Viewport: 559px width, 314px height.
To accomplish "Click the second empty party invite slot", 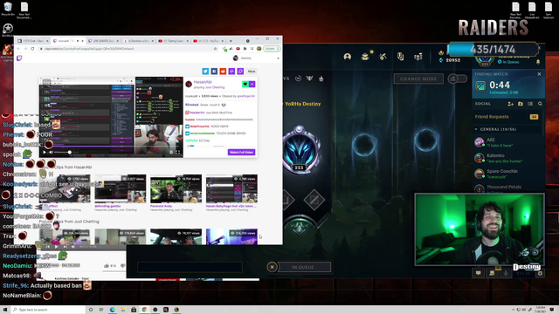I will click(426, 140).
